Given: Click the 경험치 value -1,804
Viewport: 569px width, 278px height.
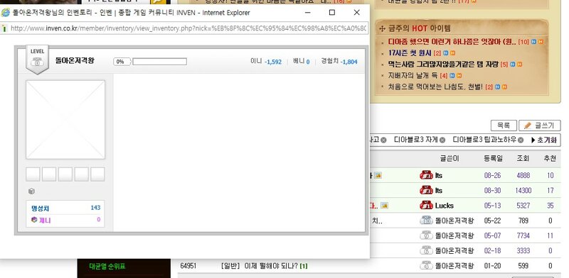Looking at the screenshot, I should [x=349, y=62].
